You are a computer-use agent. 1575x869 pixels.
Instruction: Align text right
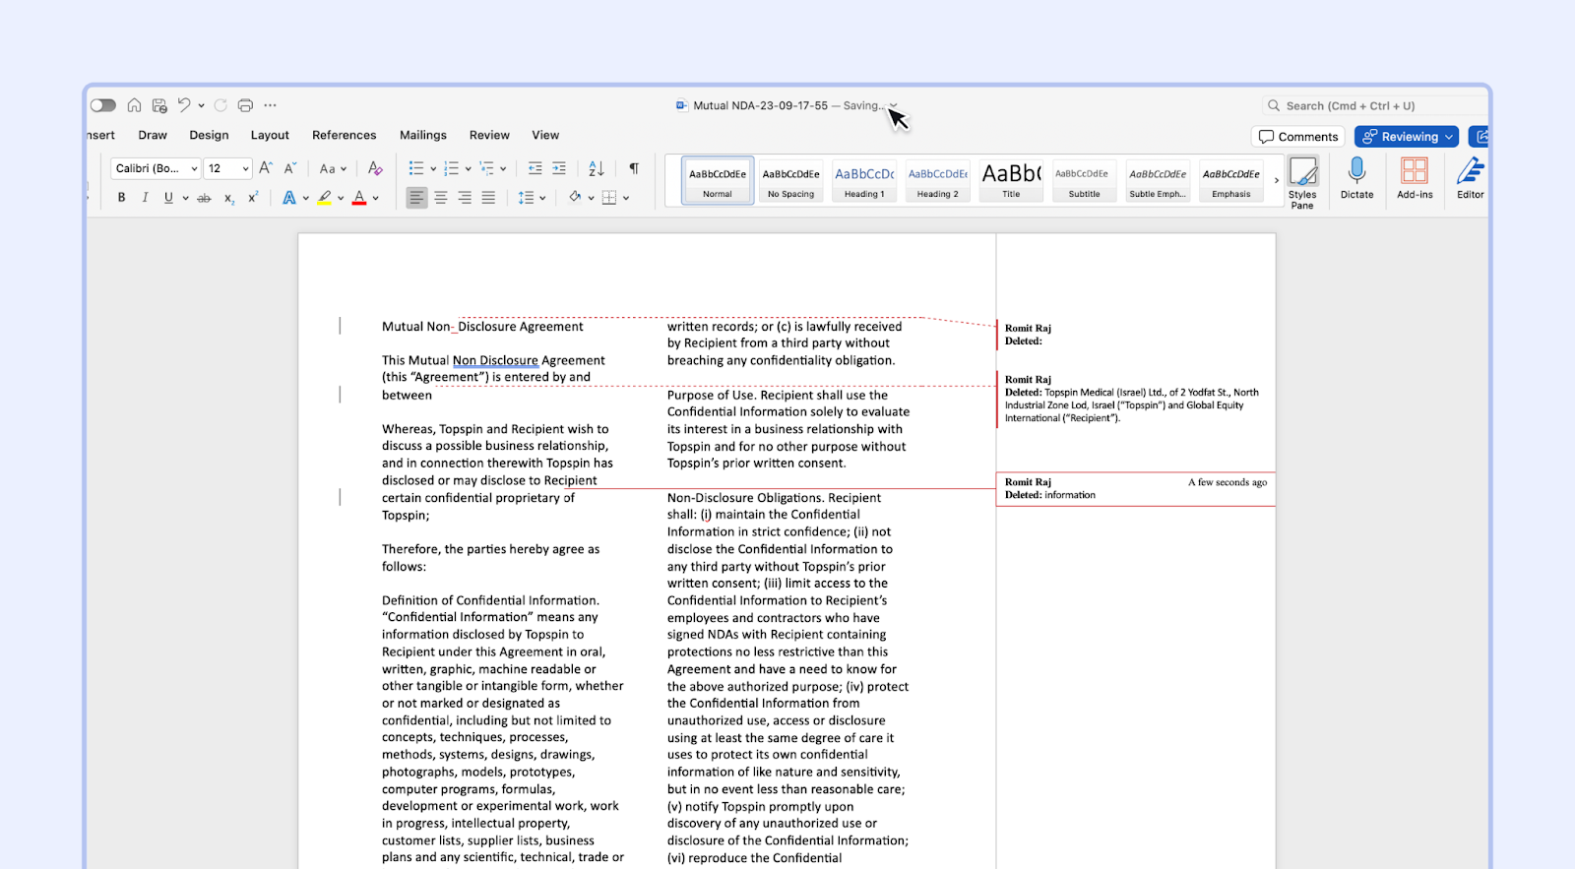465,198
